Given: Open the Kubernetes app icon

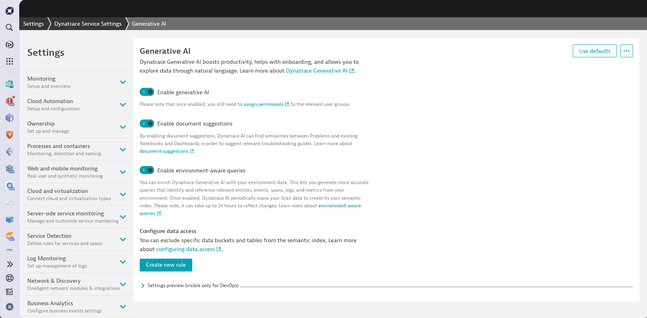Looking at the screenshot, I should 10,186.
